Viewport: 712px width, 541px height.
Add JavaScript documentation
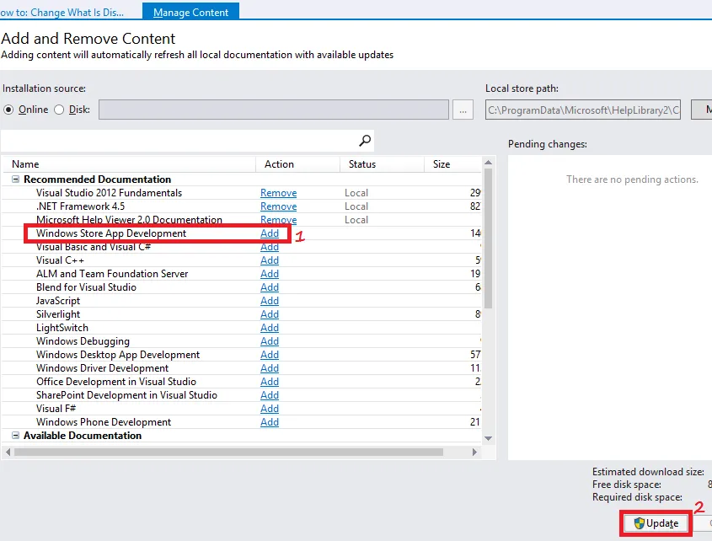coord(270,301)
